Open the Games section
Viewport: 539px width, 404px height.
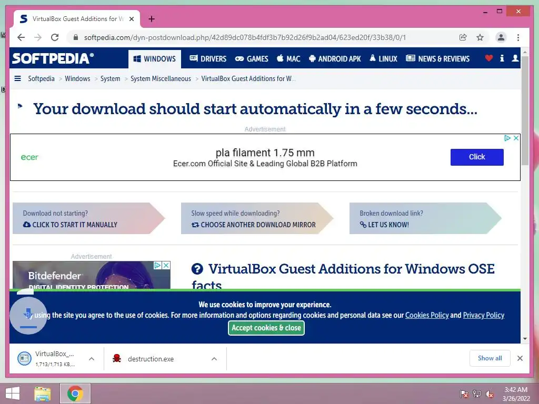[x=252, y=59]
